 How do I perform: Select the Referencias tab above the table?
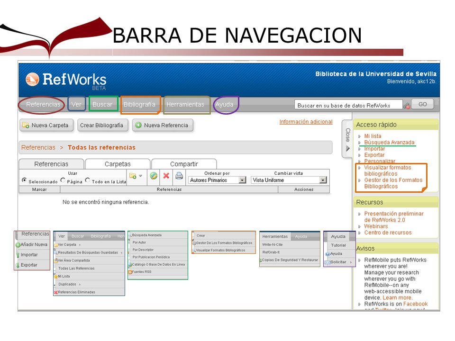pyautogui.click(x=51, y=164)
